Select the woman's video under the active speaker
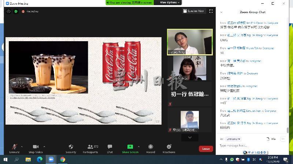The image size is (293, 164). (x=190, y=68)
